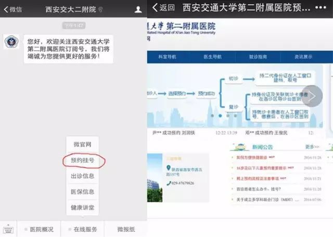Click the 第二附属医院 logo header

tap(182, 29)
